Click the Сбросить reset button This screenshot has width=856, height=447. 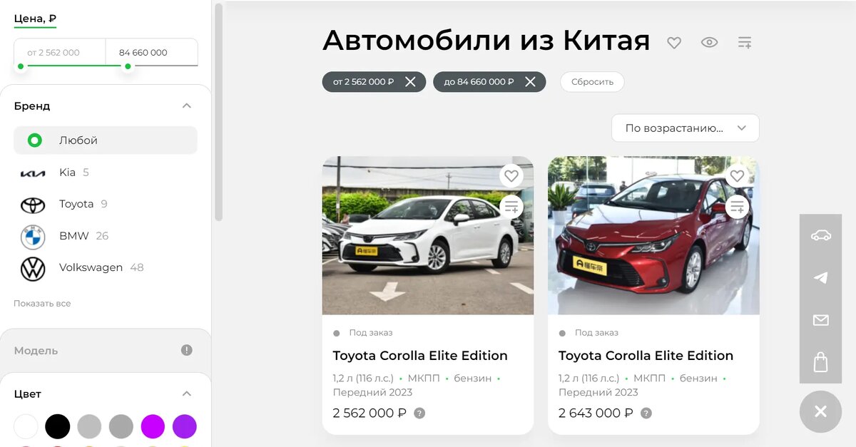click(x=592, y=82)
